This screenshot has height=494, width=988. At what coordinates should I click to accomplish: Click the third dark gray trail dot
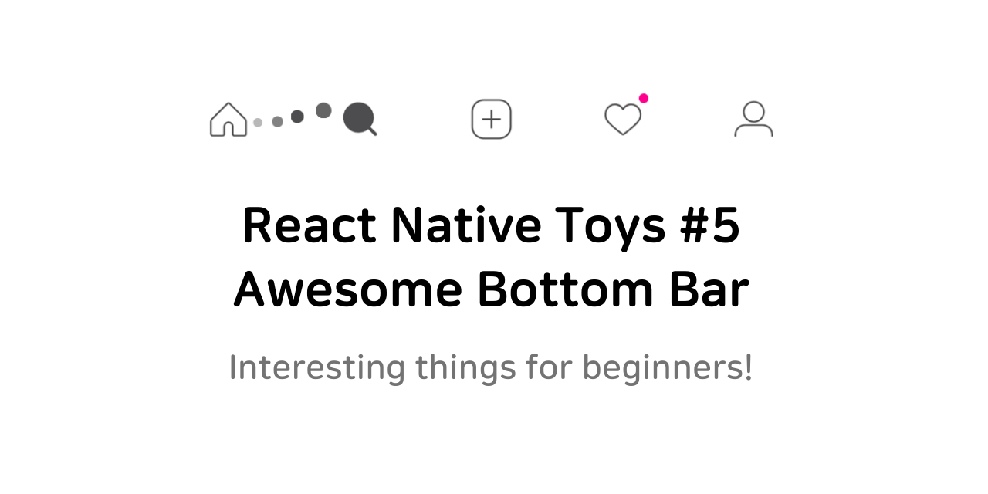(297, 117)
